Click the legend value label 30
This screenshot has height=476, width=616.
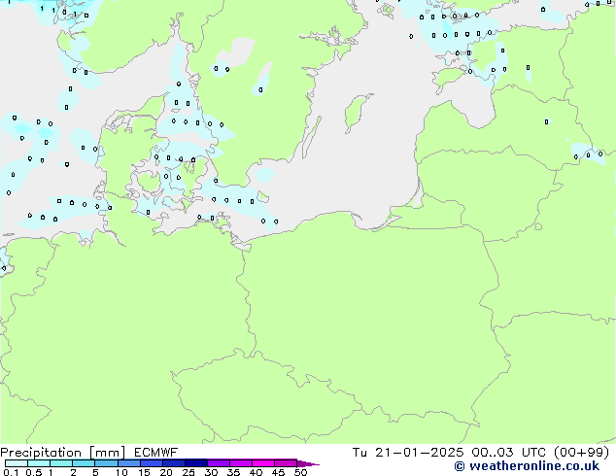(x=211, y=472)
